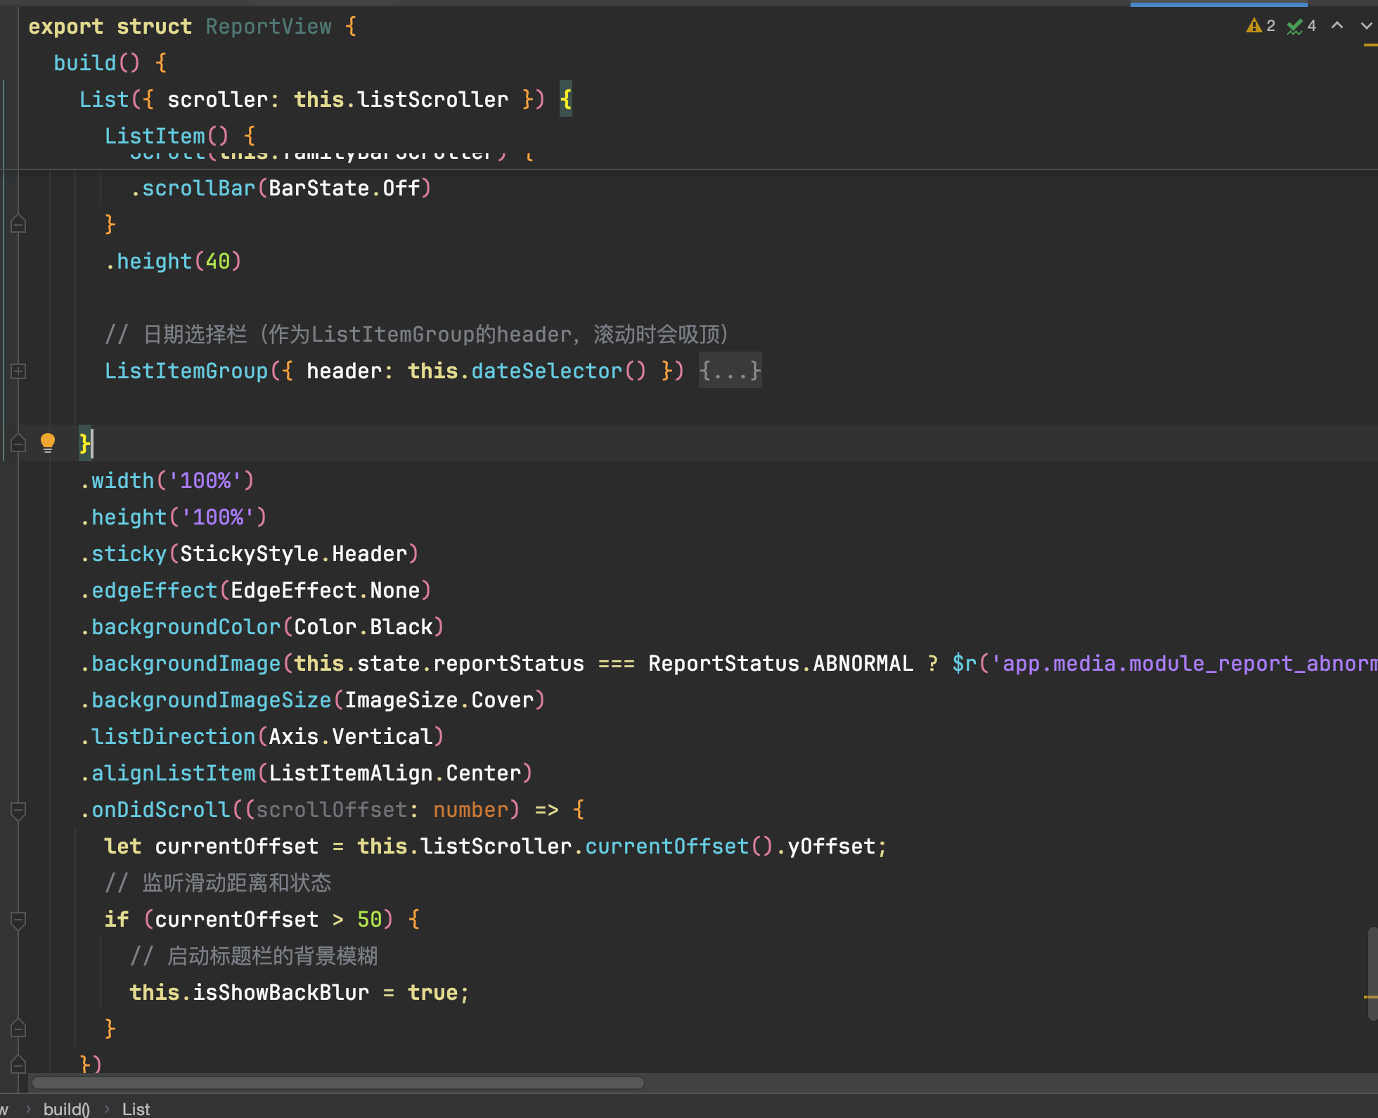Screen dimensions: 1378x1118
Task: Click the yellow lightbulb quick-fix icon
Action: point(48,443)
